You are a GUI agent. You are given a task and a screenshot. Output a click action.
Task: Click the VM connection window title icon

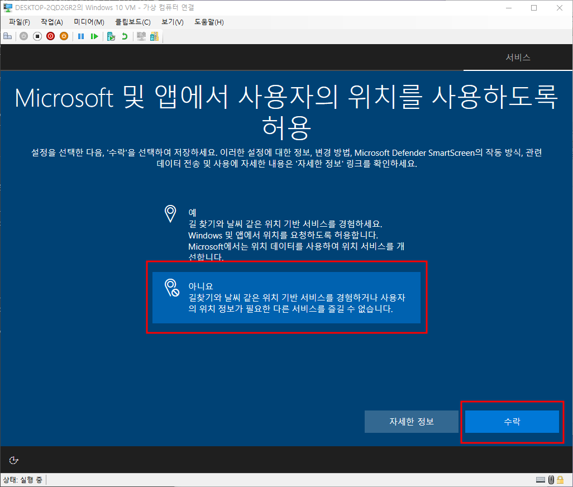8,8
